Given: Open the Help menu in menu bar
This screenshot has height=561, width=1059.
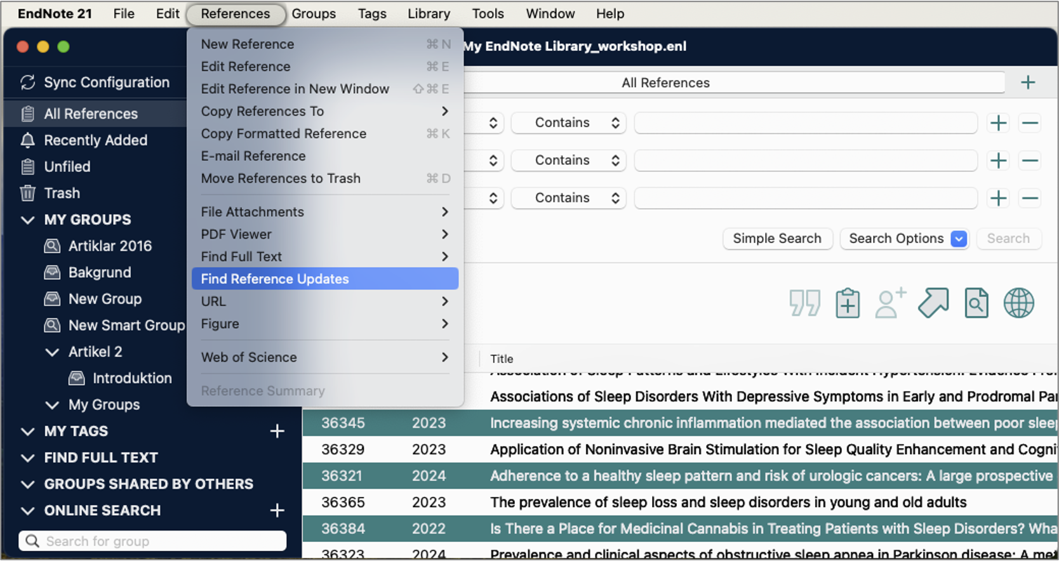Looking at the screenshot, I should [609, 13].
